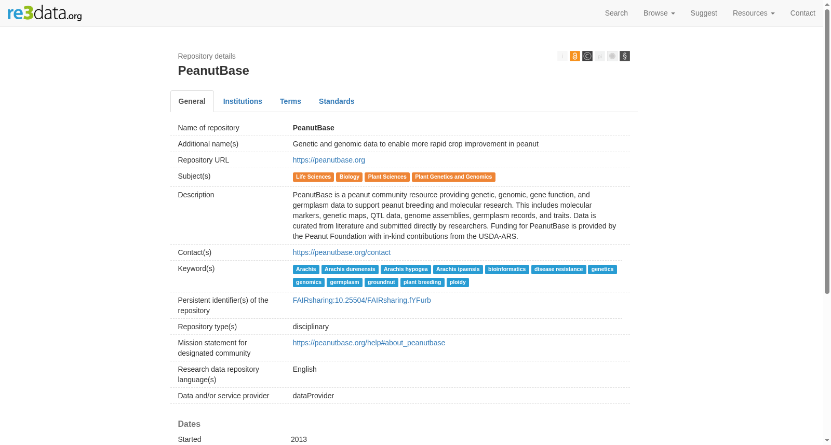
Task: Click the Plant Sciences subject tag
Action: click(x=387, y=177)
